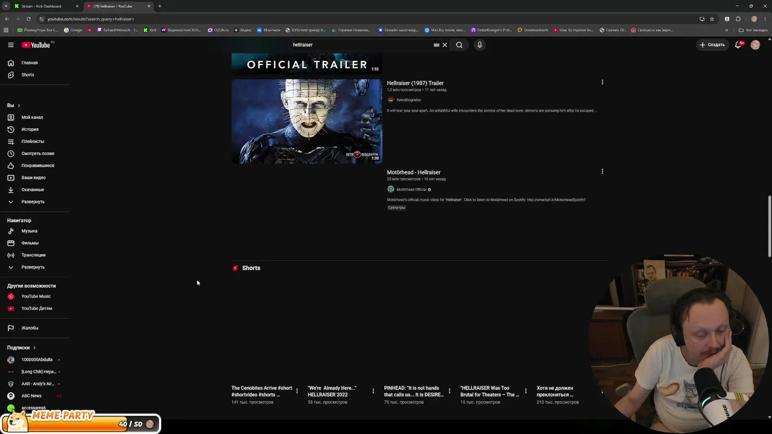
Task: Open "We're Already Here" HELLRAISER 2022 short
Action: click(x=332, y=391)
